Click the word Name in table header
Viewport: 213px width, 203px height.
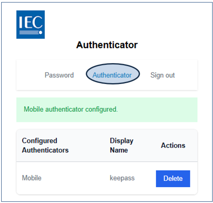119,150
